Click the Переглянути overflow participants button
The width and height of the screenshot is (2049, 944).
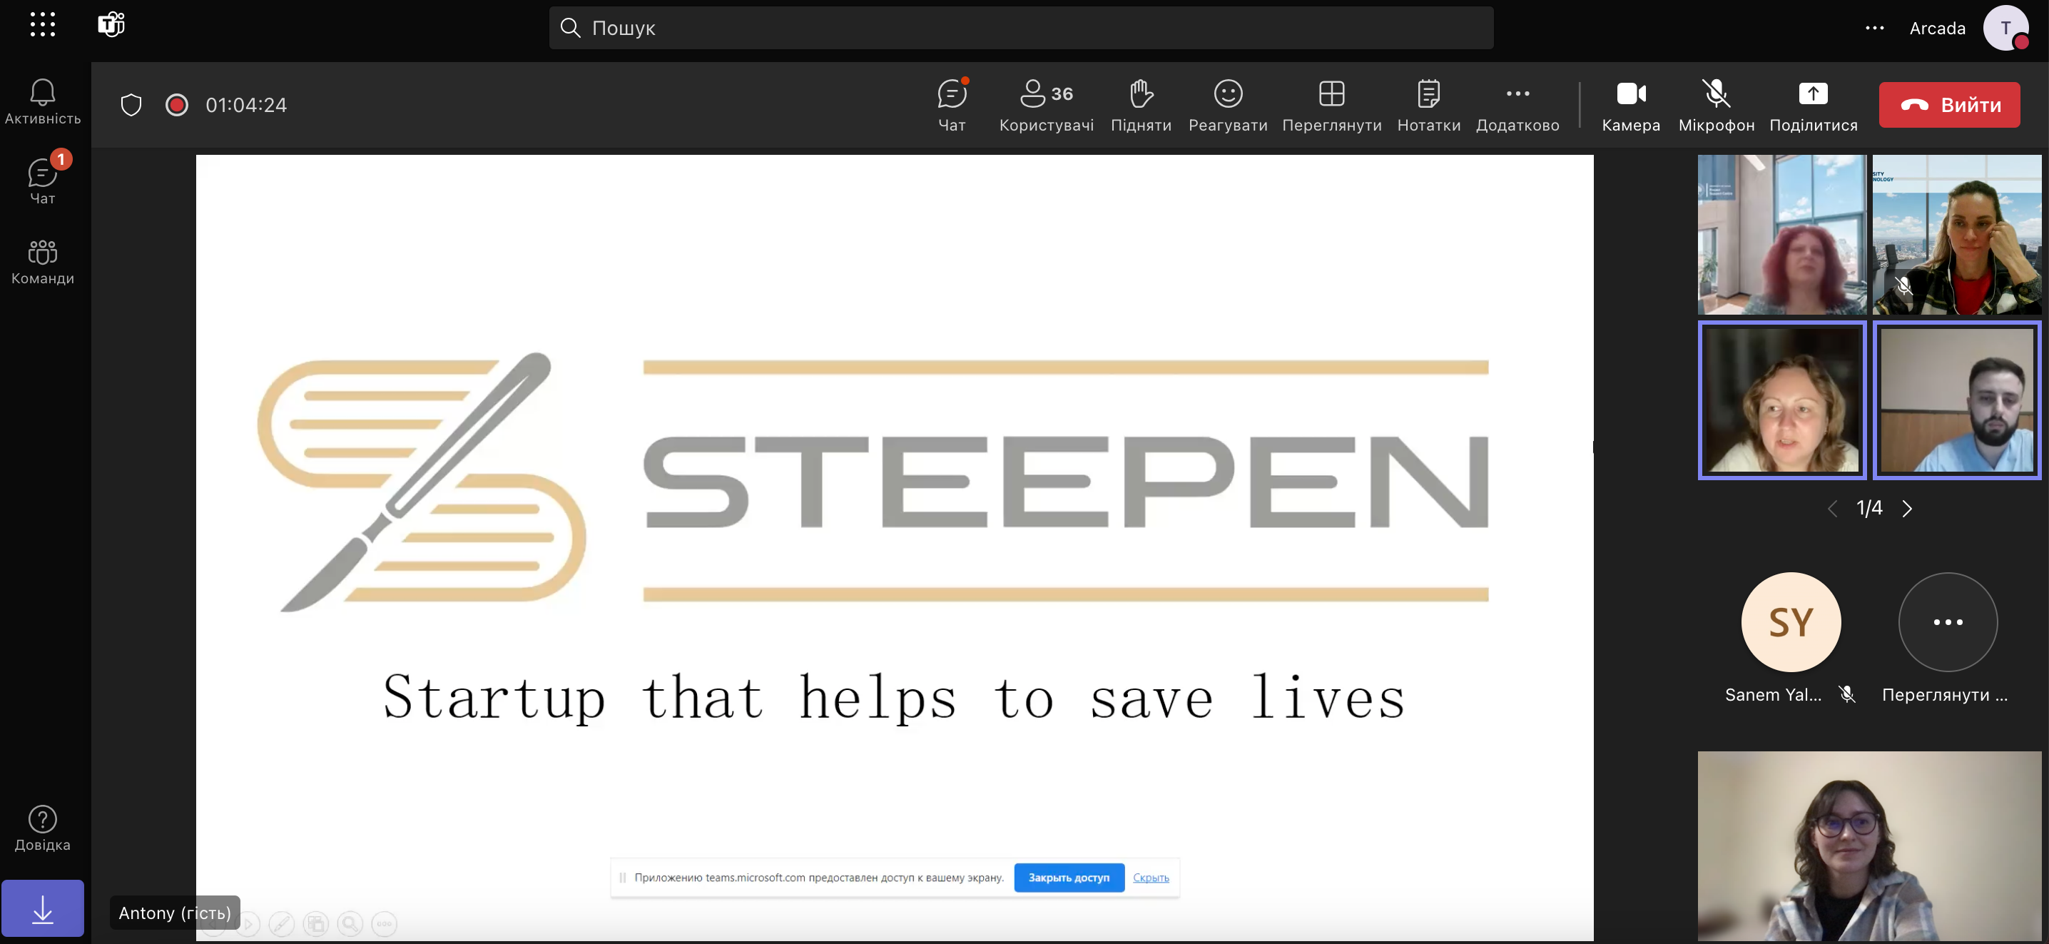tap(1947, 622)
